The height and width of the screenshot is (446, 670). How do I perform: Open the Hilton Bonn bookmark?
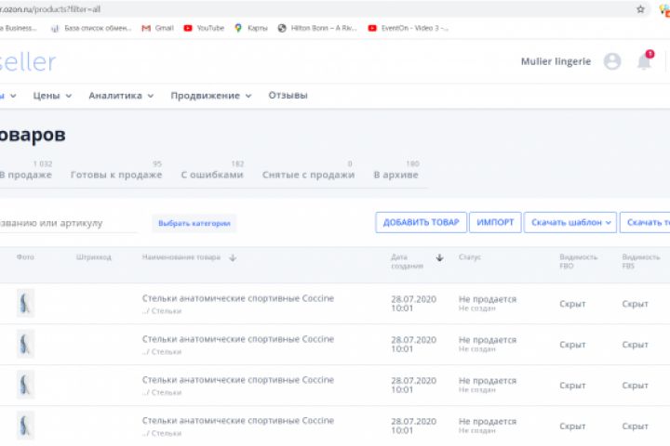pos(317,28)
